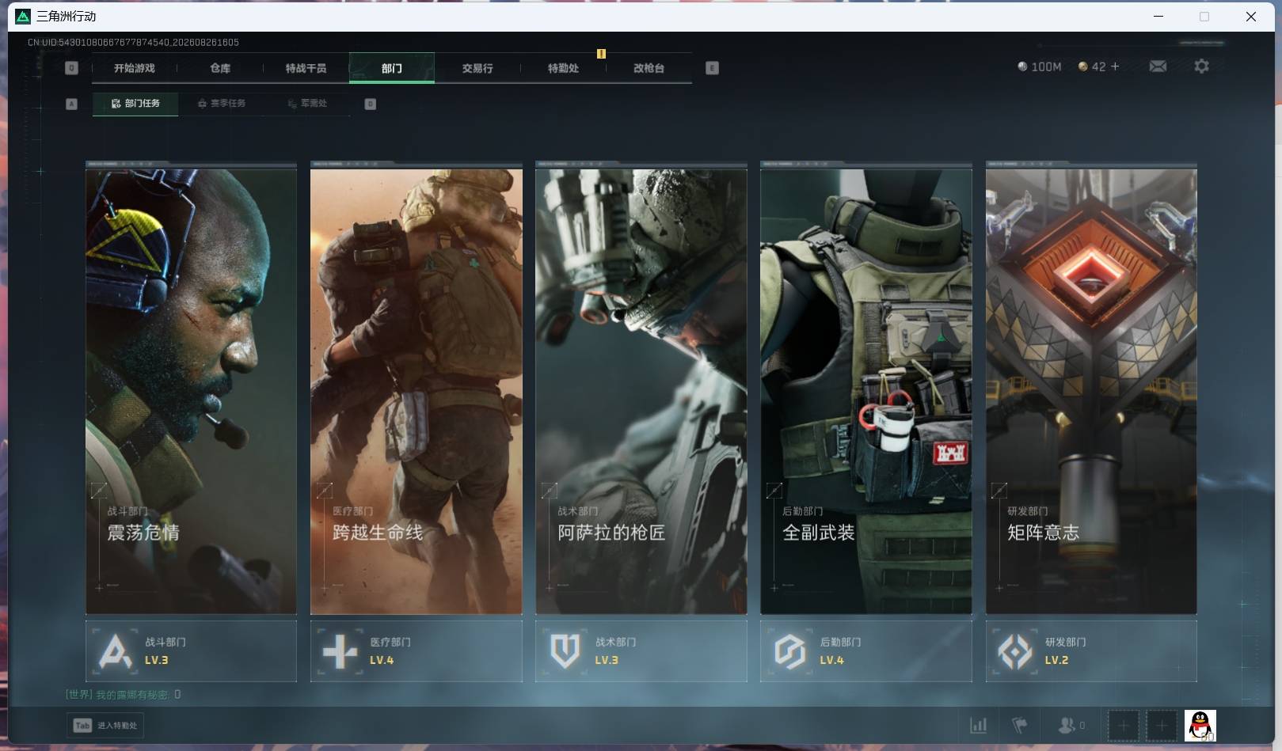This screenshot has width=1282, height=751.
Task: Click the CN UID text at top
Action: (133, 42)
